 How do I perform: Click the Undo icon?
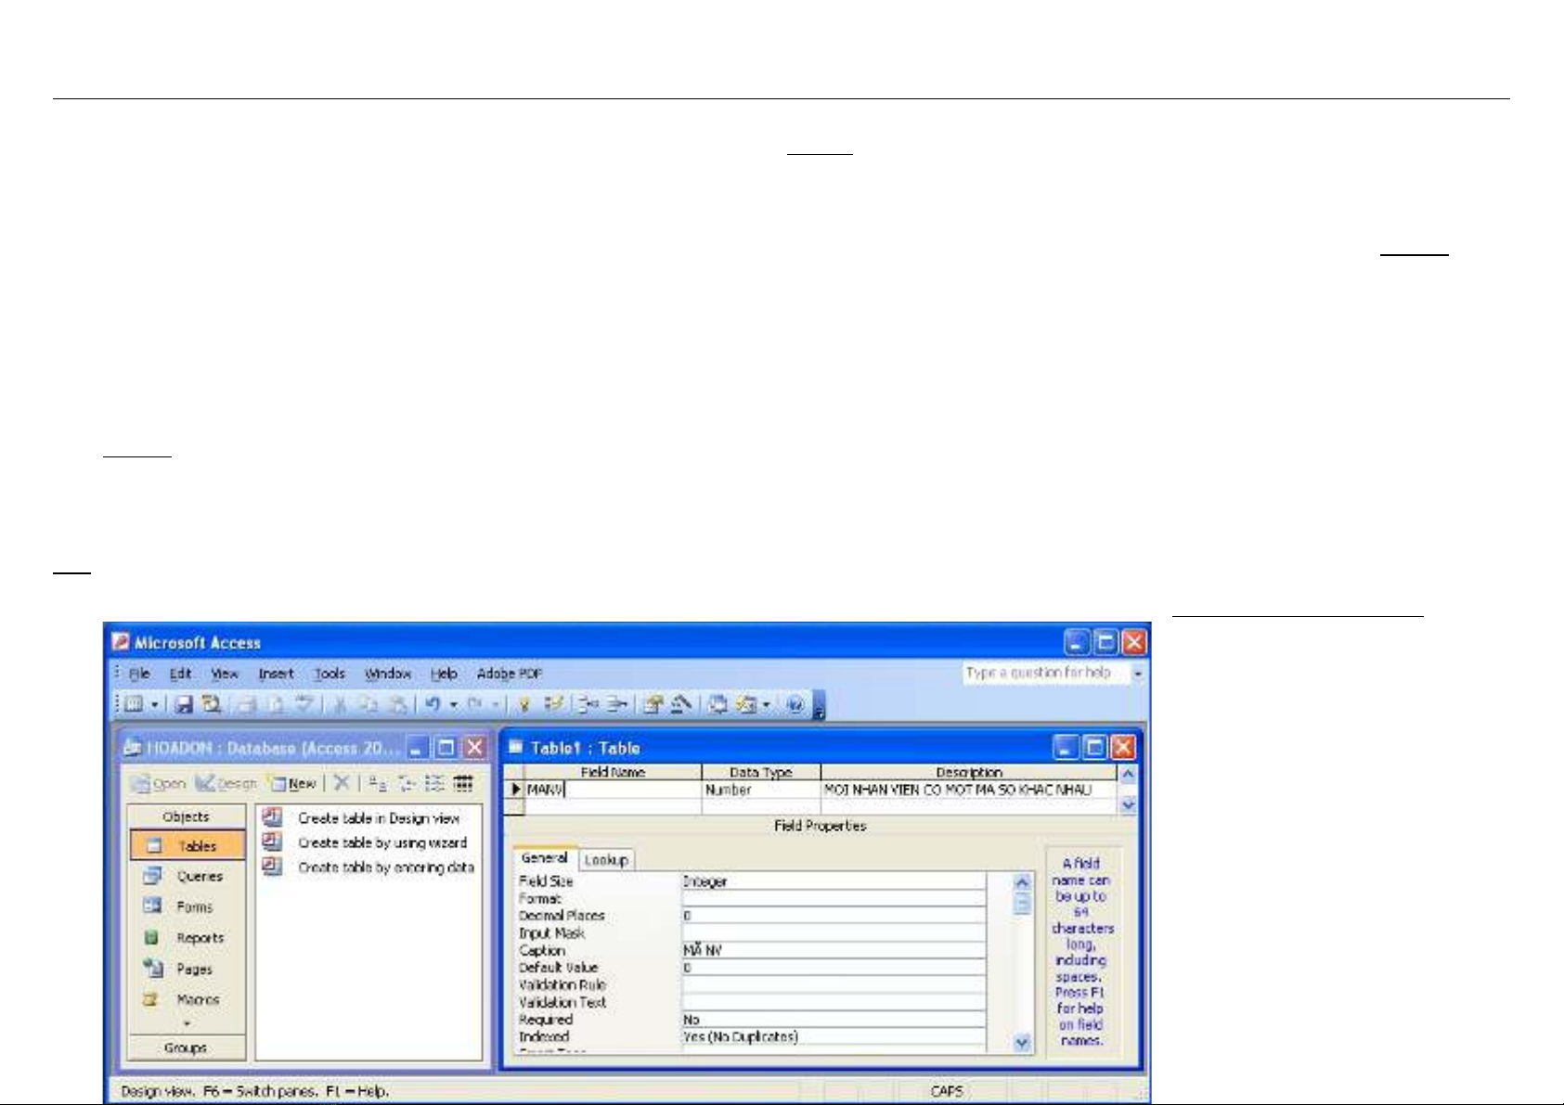433,705
